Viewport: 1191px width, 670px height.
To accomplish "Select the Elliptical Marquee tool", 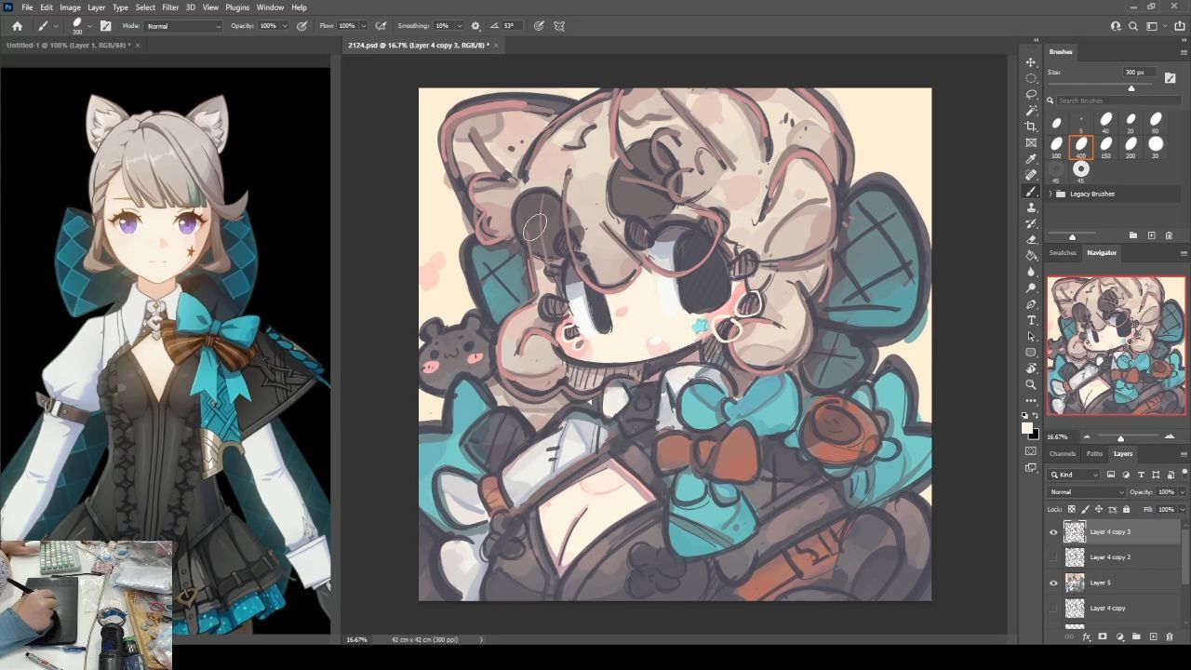I will pyautogui.click(x=1031, y=78).
